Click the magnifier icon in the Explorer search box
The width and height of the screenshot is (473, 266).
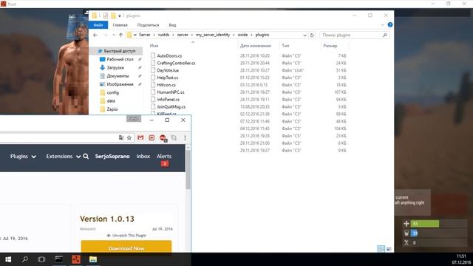385,35
